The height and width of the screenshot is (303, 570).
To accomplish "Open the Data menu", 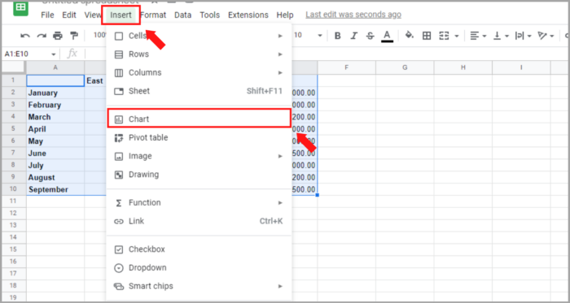I will click(183, 15).
